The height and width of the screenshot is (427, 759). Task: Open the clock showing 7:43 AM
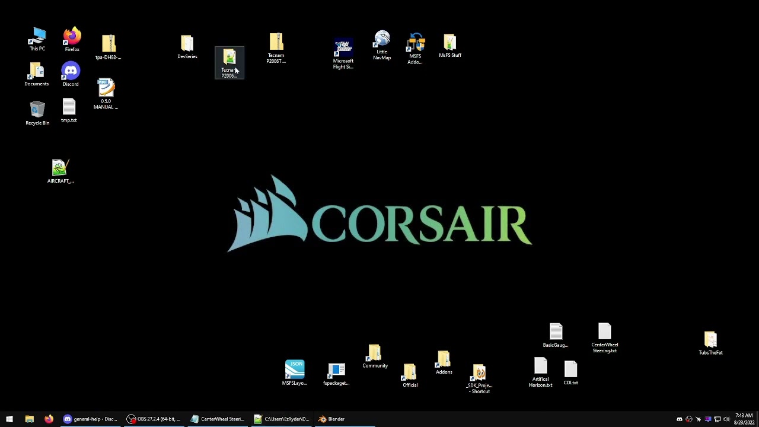(x=744, y=419)
